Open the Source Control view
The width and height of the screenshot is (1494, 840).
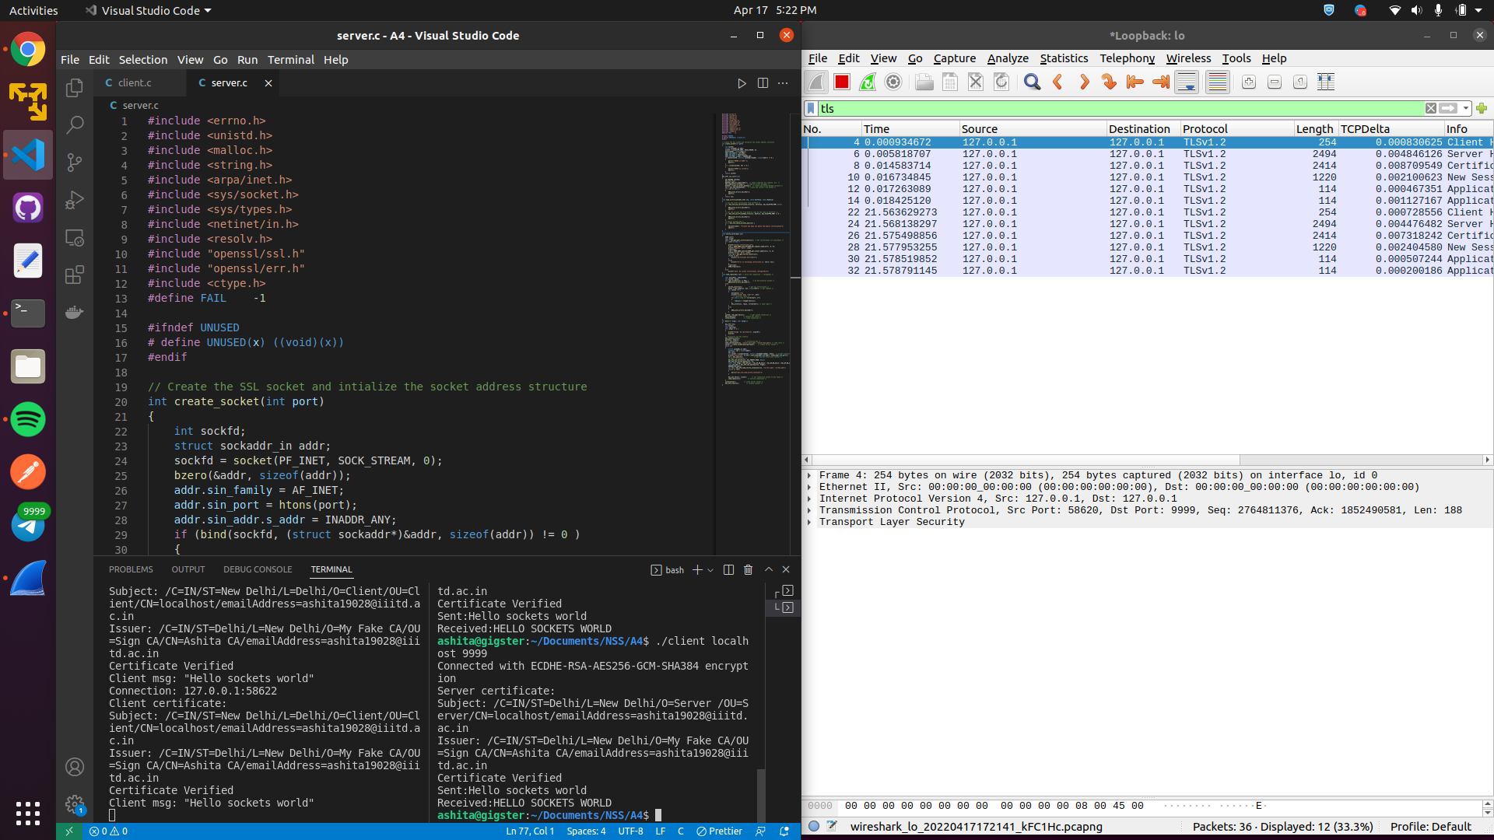coord(75,162)
